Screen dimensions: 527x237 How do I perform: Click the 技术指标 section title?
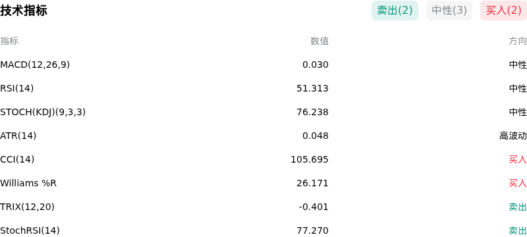[24, 11]
